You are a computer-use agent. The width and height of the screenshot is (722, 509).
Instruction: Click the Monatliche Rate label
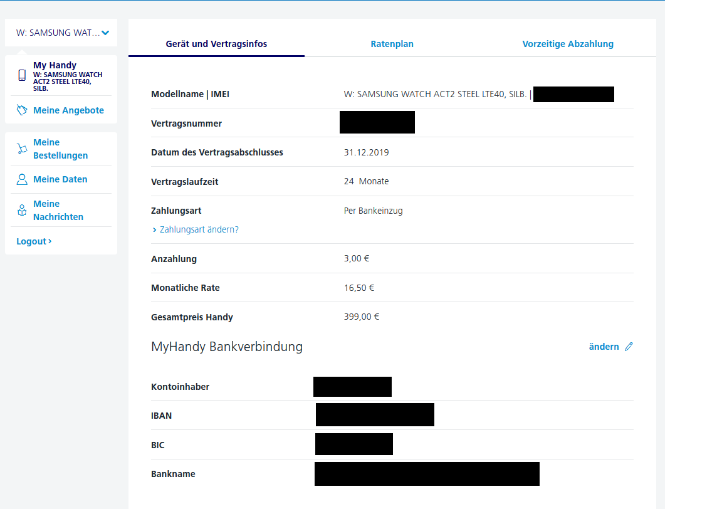tap(185, 288)
